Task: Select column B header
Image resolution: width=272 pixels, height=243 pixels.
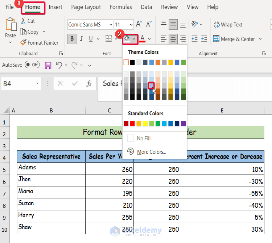Action: click(x=51, y=111)
